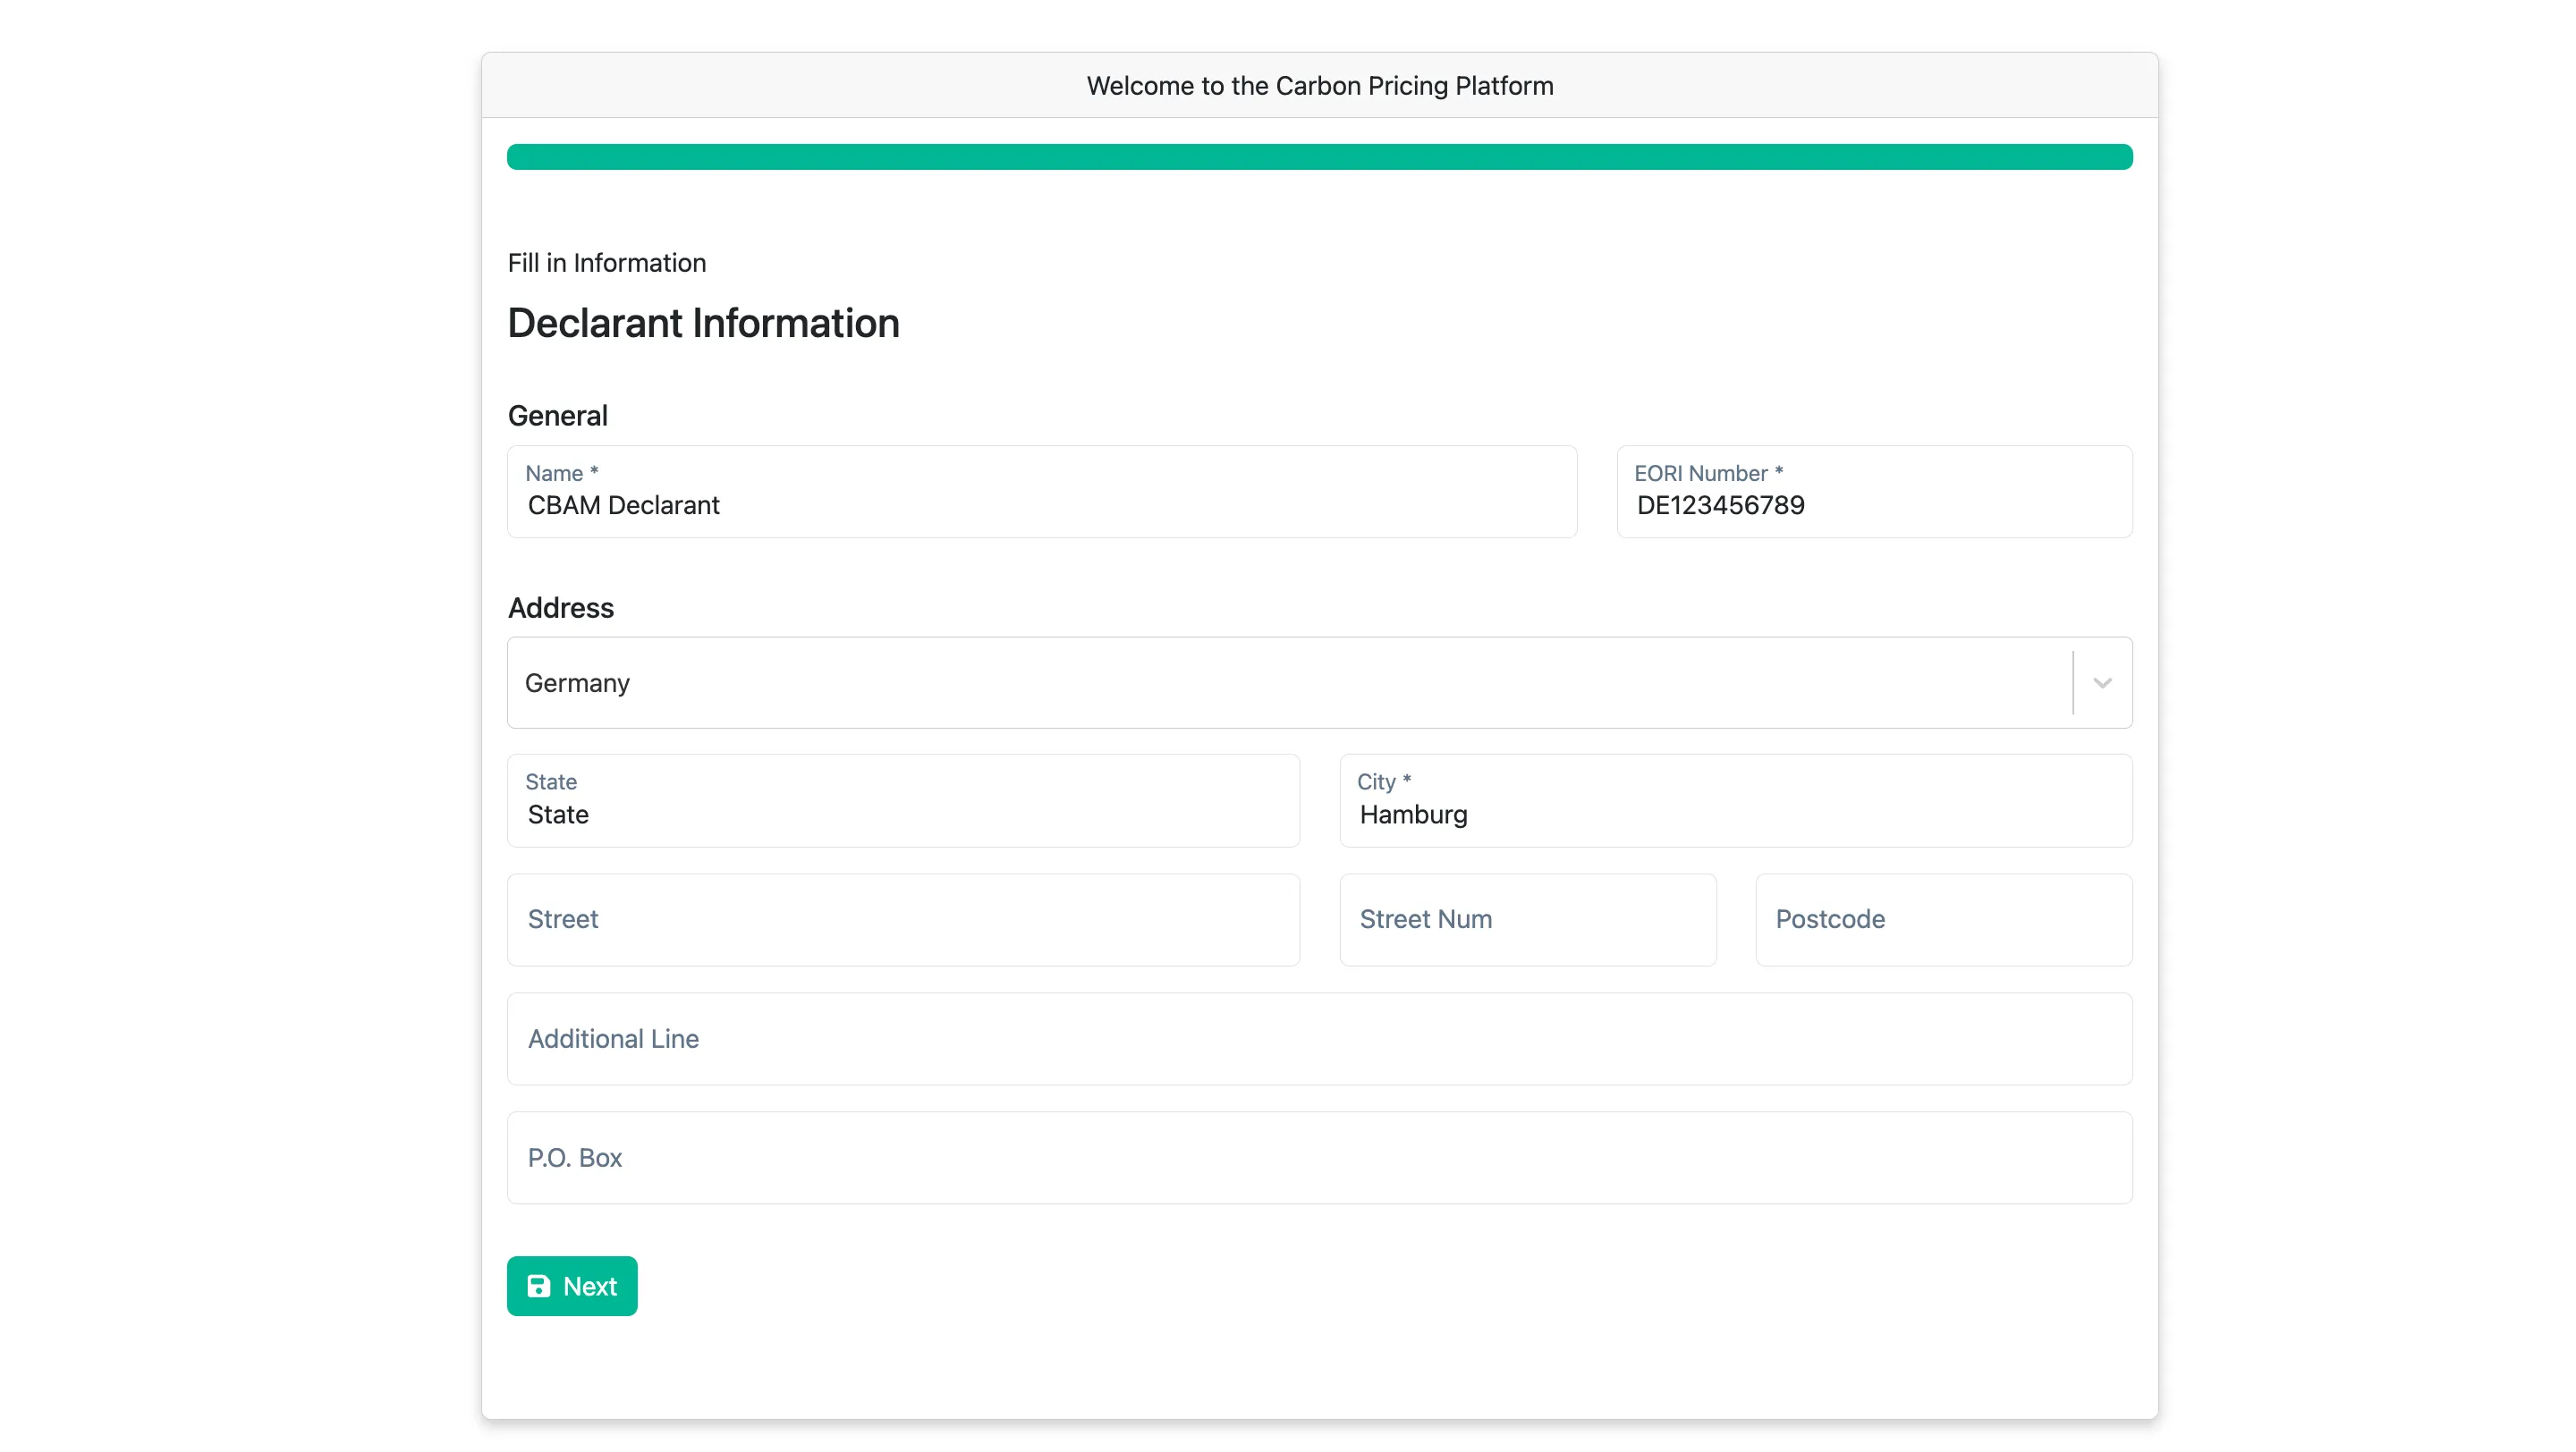Open the country dropdown chevron
Viewport: 2576px width, 1452px height.
pos(2102,682)
